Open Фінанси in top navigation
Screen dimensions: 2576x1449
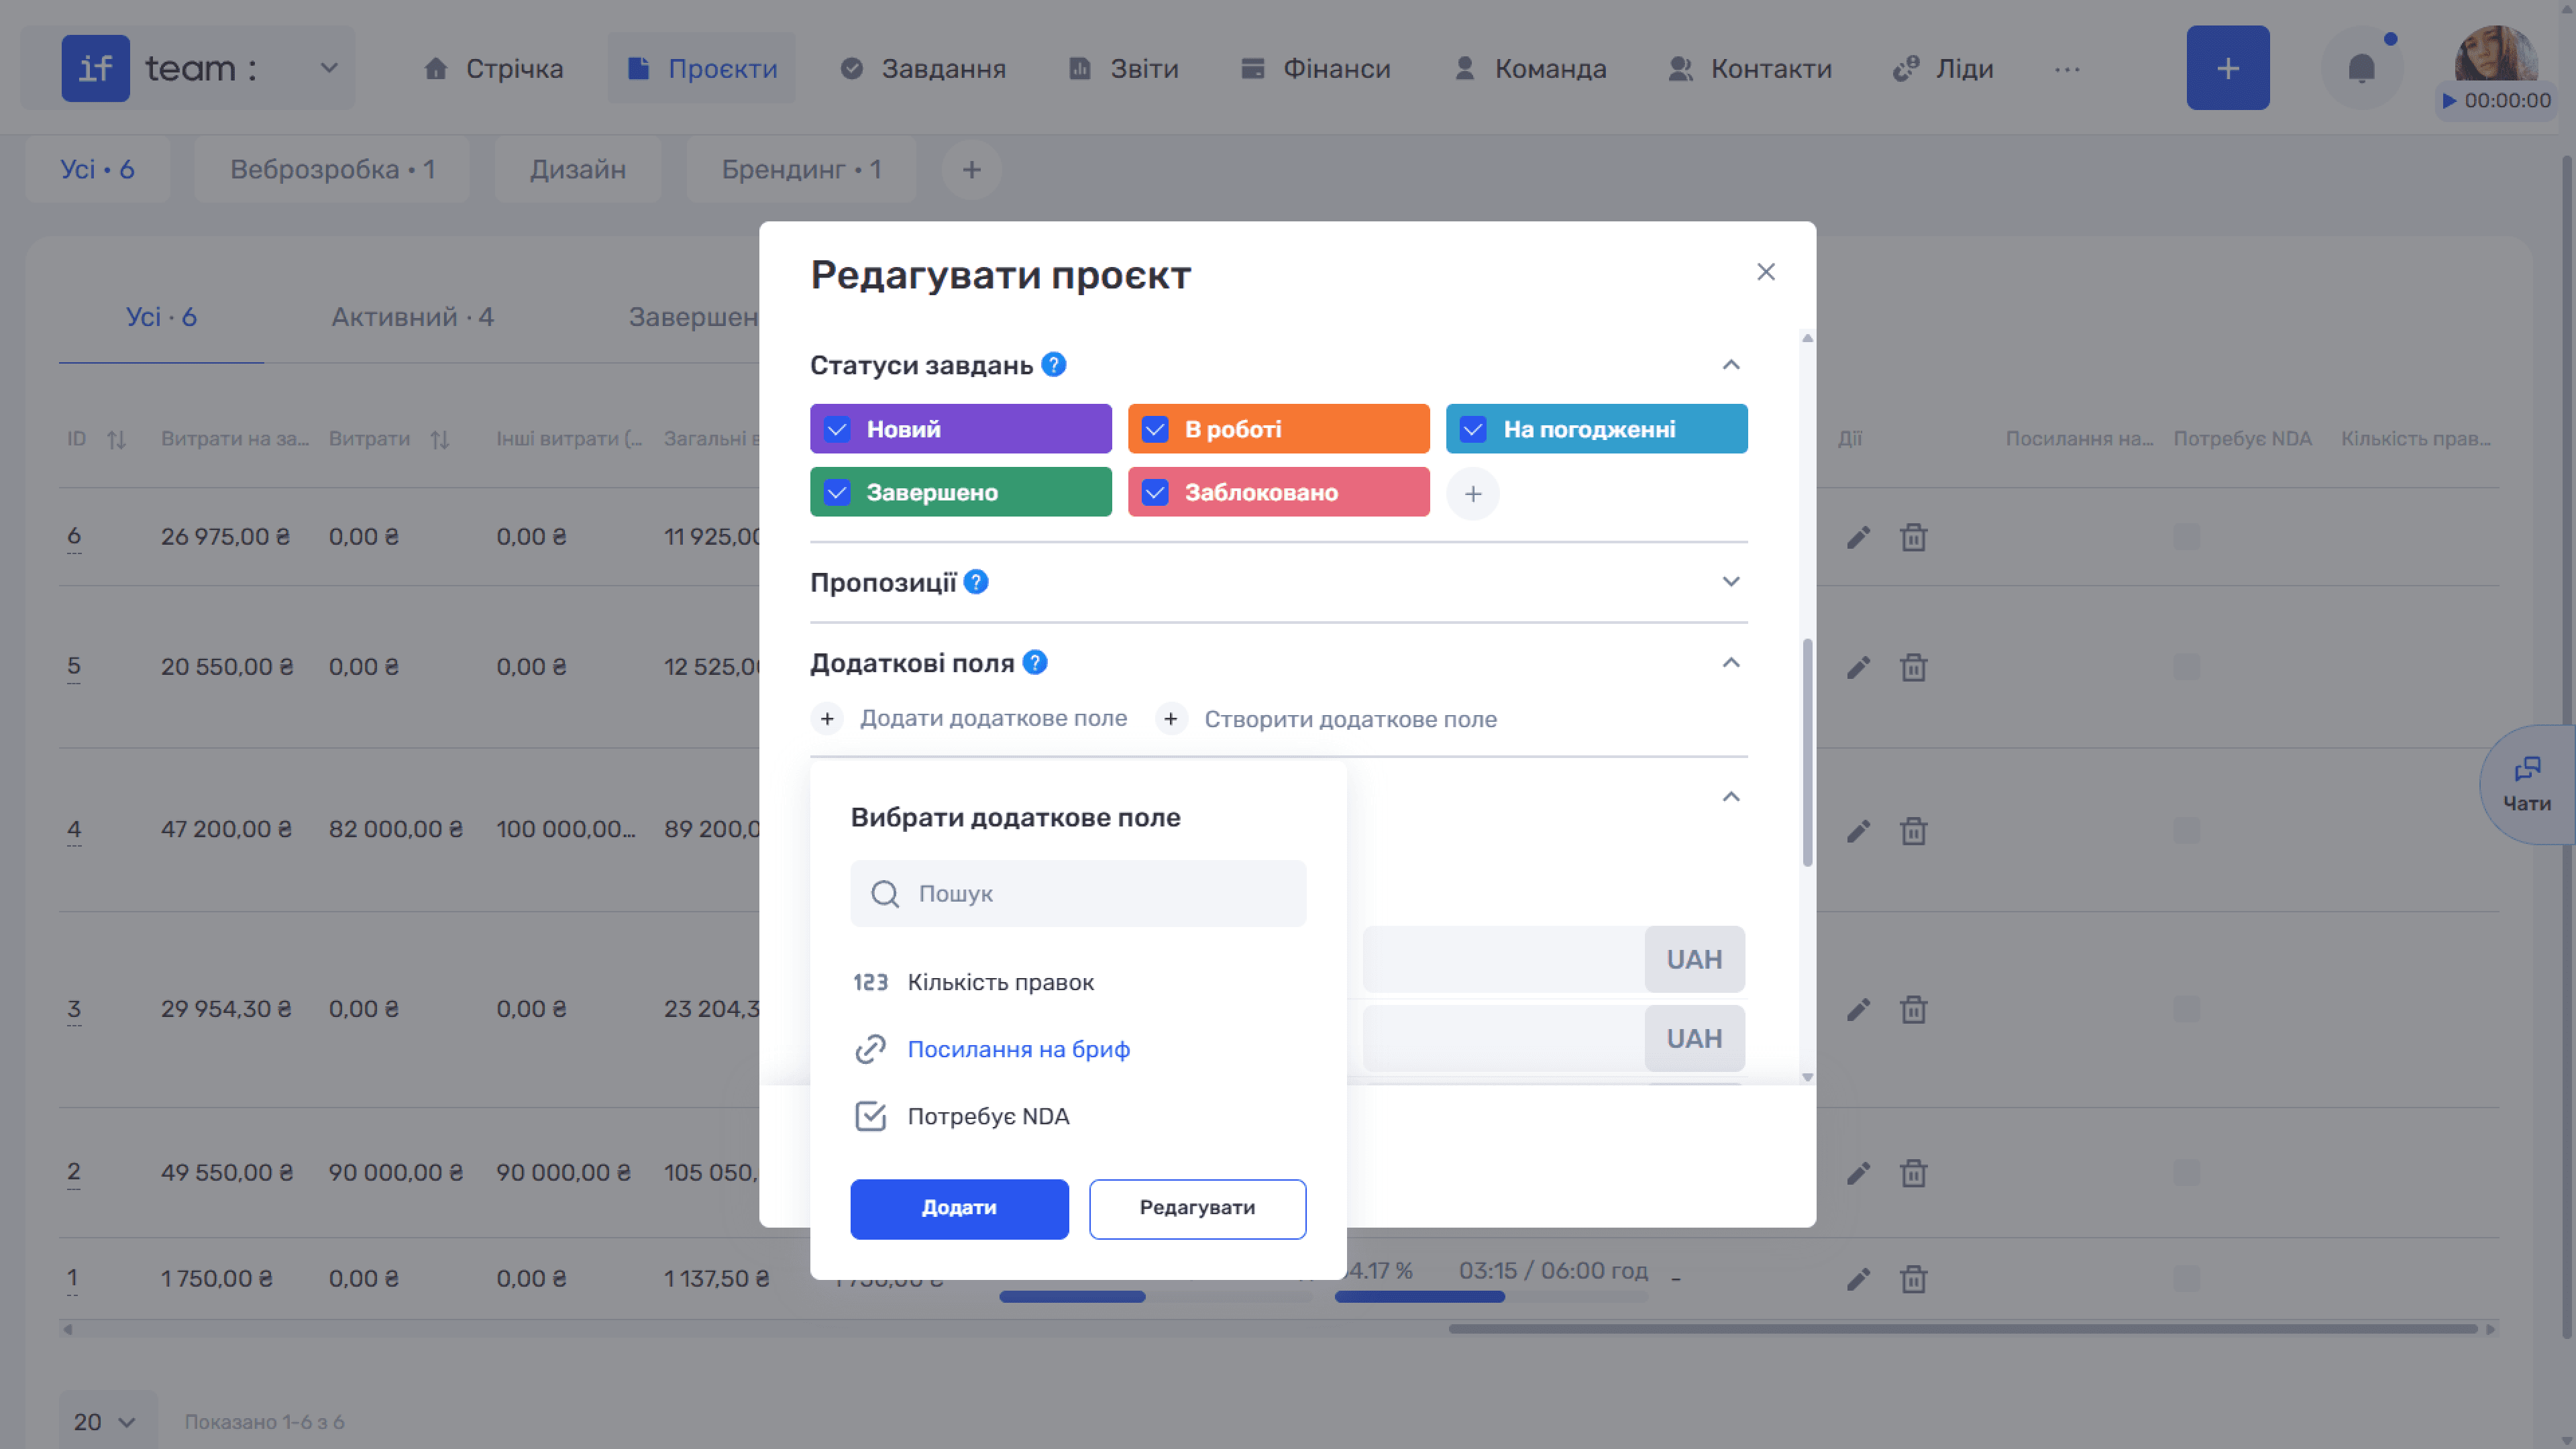click(x=1316, y=68)
